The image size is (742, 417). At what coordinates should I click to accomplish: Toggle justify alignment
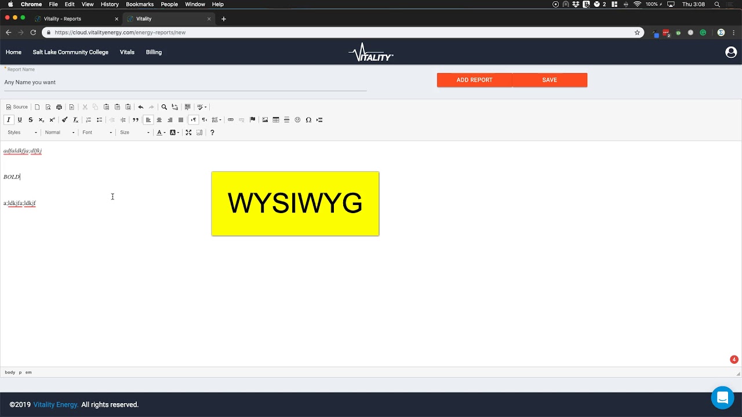[x=181, y=120]
